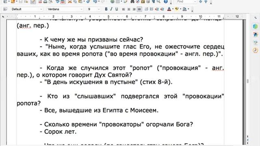Expand the Undo history dropdown arrow
260x146 pixels.
click(x=99, y=2)
